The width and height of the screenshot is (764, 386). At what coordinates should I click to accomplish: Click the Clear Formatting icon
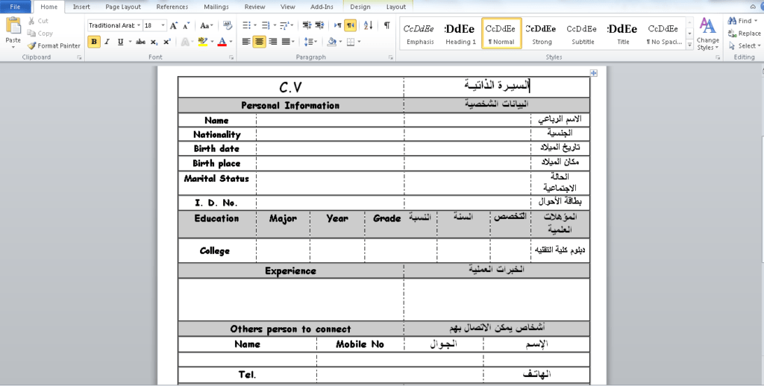click(x=225, y=25)
